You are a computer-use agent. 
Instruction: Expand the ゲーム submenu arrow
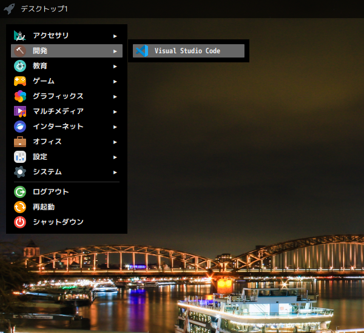(115, 81)
